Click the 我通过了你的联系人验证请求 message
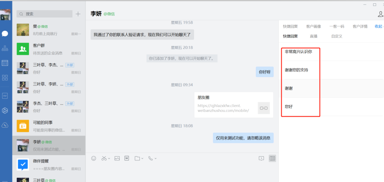The height and width of the screenshot is (182, 384). (x=142, y=35)
